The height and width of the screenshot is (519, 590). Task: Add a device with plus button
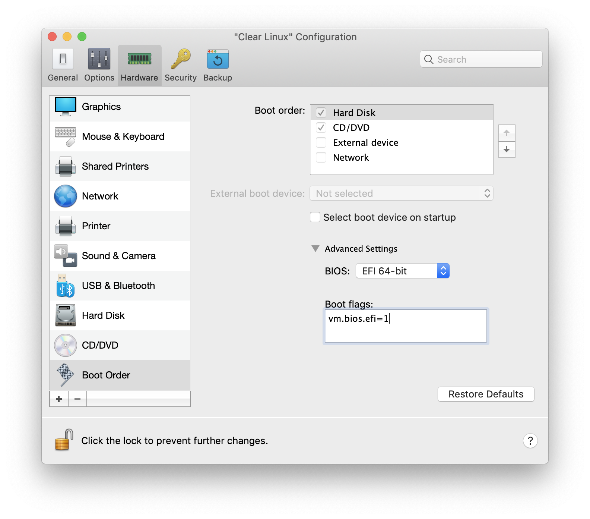[59, 399]
